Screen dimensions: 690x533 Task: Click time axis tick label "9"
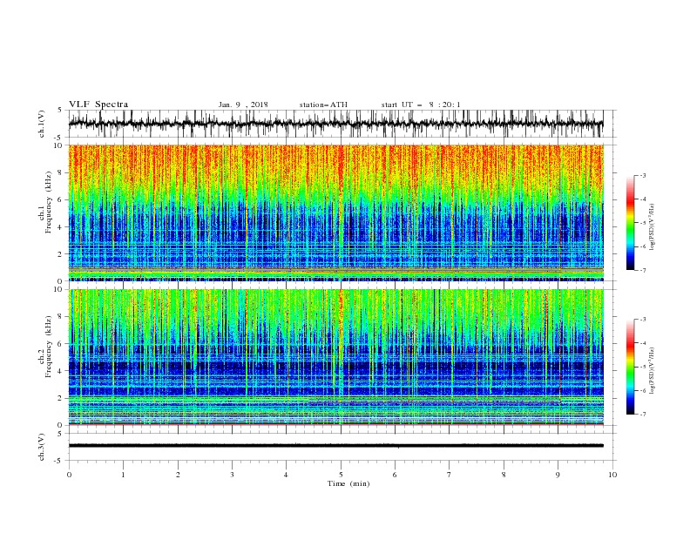(x=558, y=475)
